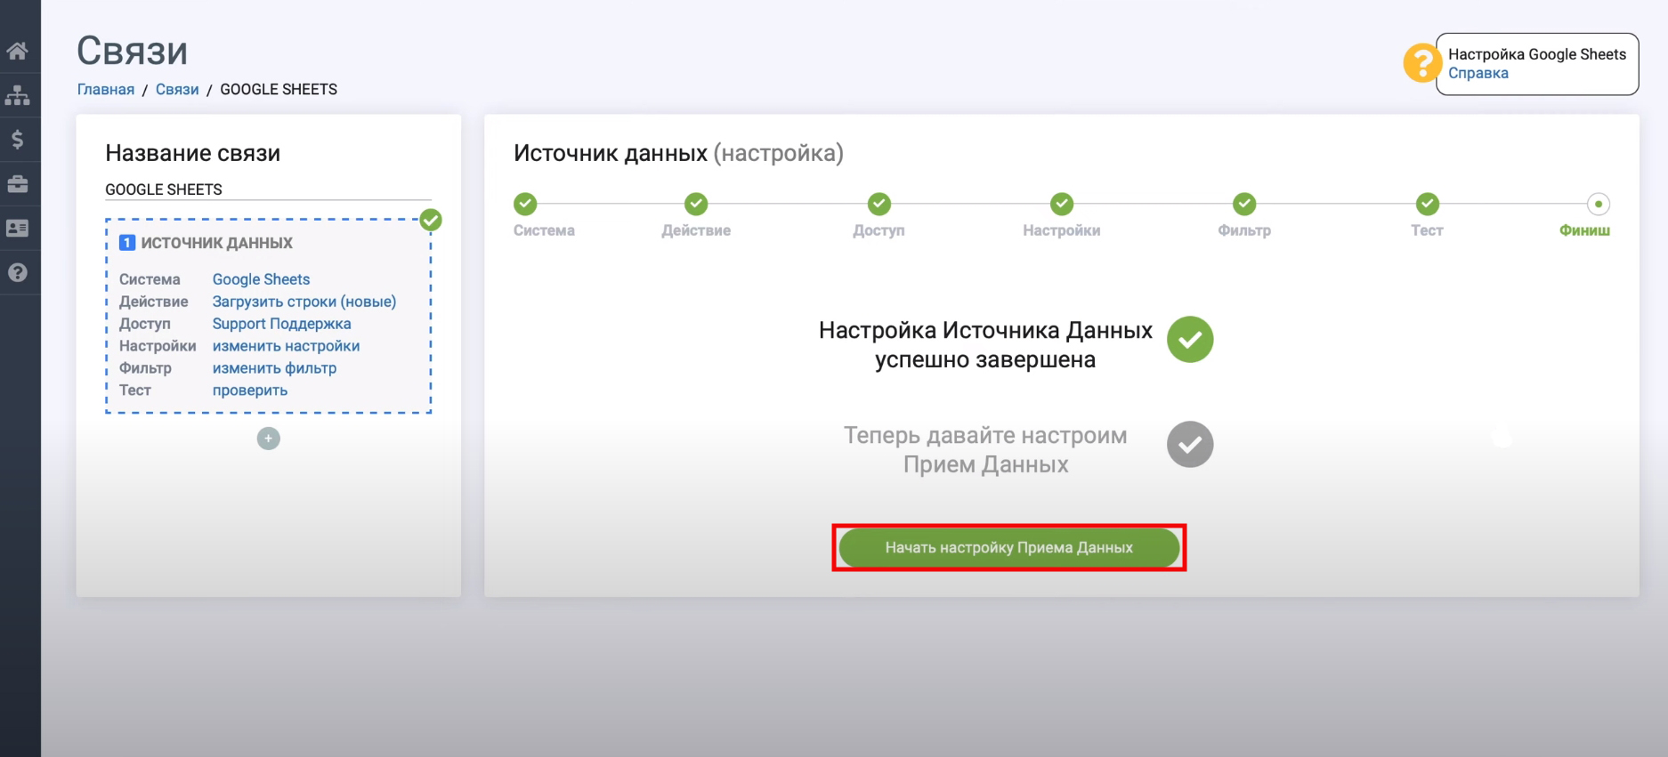Viewport: 1668px width, 757px height.
Task: Click изменить фильтр link
Action: [274, 368]
